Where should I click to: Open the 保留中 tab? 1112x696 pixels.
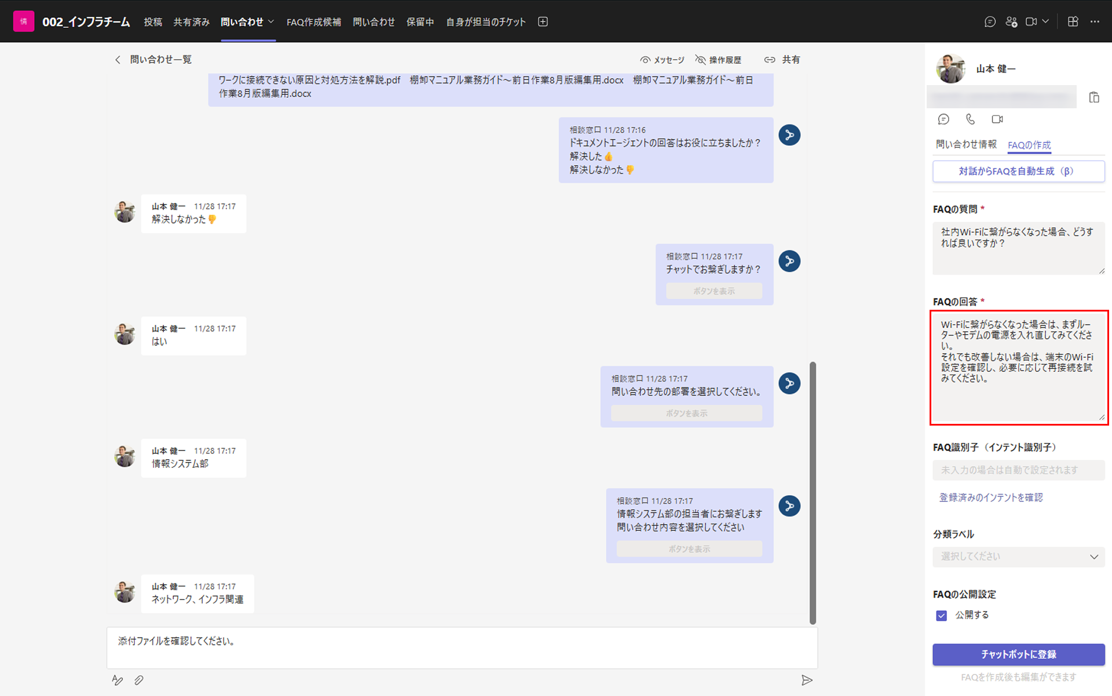click(x=420, y=21)
